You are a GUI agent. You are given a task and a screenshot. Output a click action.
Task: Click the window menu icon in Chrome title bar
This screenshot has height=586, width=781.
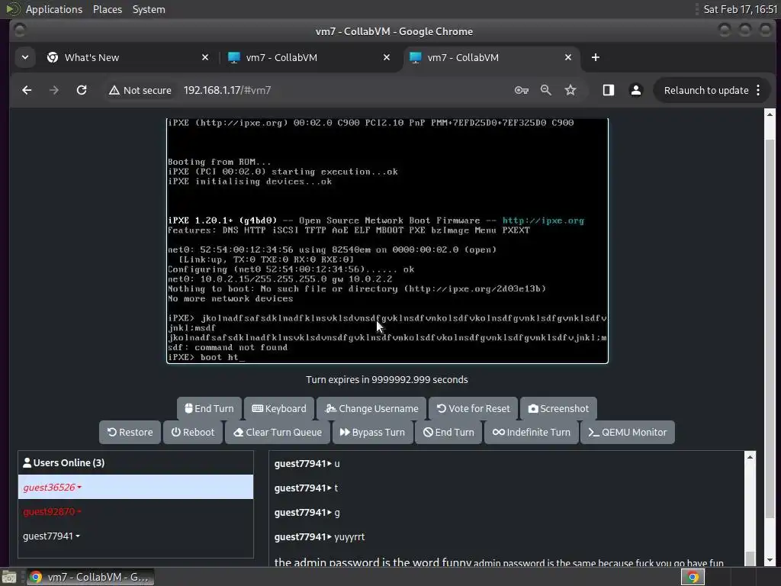click(x=19, y=31)
